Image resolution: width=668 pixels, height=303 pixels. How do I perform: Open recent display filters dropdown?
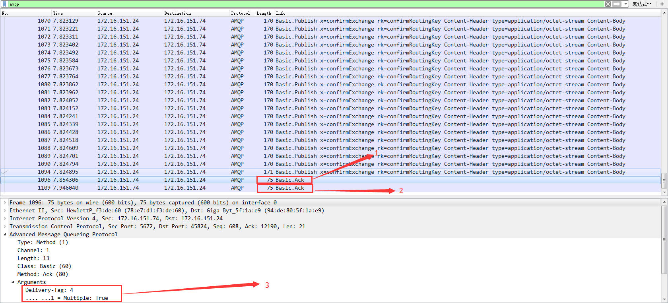(626, 4)
